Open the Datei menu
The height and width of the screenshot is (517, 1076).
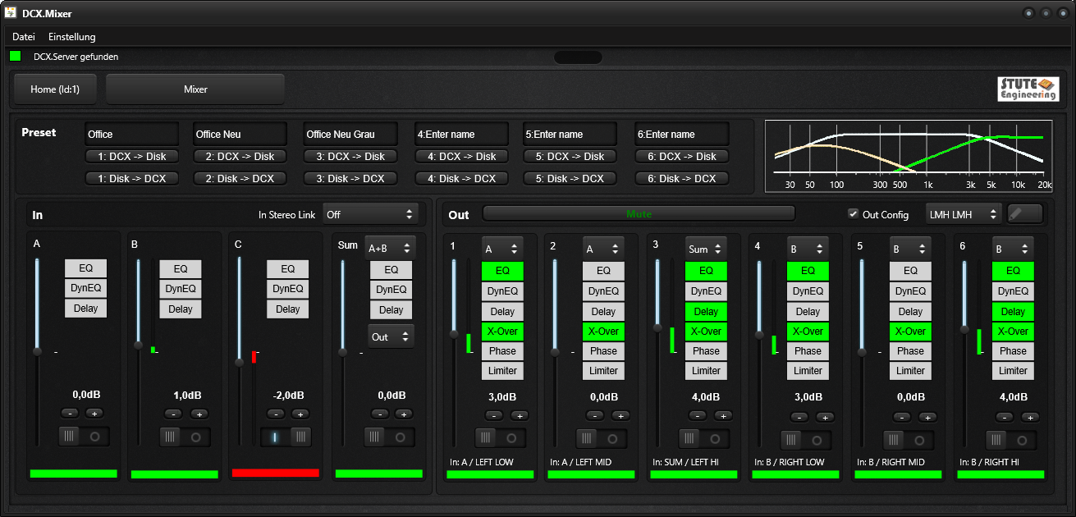[24, 37]
